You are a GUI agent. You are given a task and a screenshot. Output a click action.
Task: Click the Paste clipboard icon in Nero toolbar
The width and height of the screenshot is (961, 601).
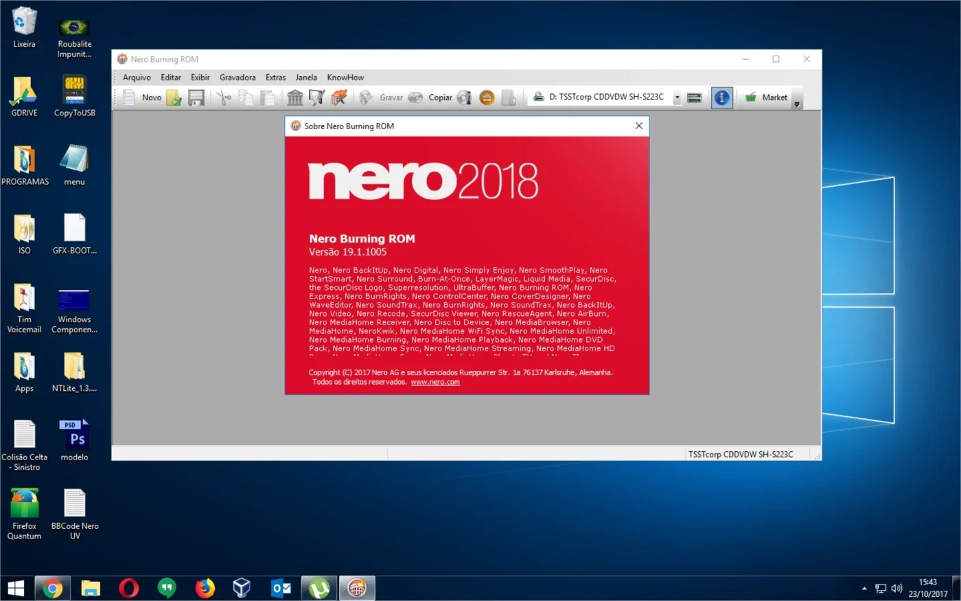coord(267,98)
